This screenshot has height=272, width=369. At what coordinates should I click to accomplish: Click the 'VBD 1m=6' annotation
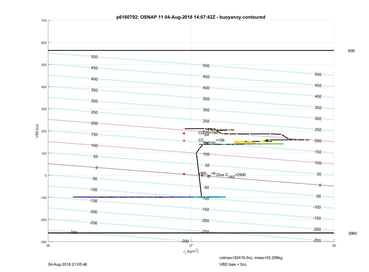coord(207,174)
